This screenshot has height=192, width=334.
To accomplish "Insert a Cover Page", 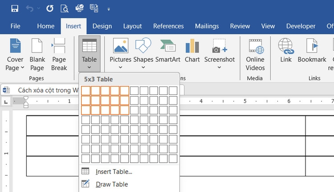I will [15, 54].
